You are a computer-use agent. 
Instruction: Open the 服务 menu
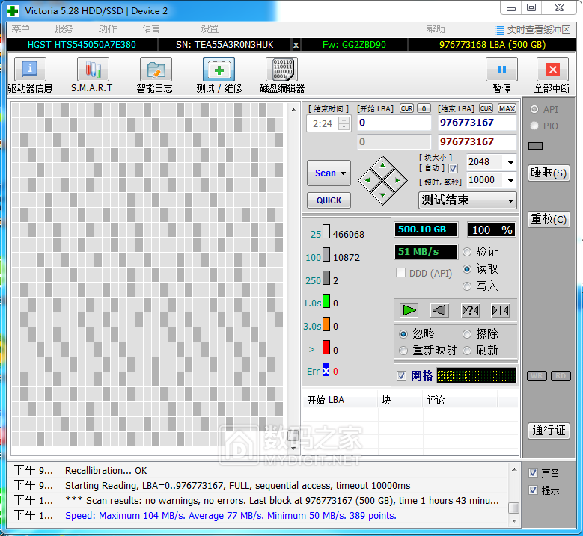point(64,29)
